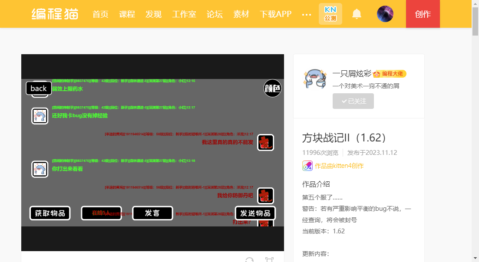Click the round 颜色 button
Screen dimensions: 479x262
point(272,88)
